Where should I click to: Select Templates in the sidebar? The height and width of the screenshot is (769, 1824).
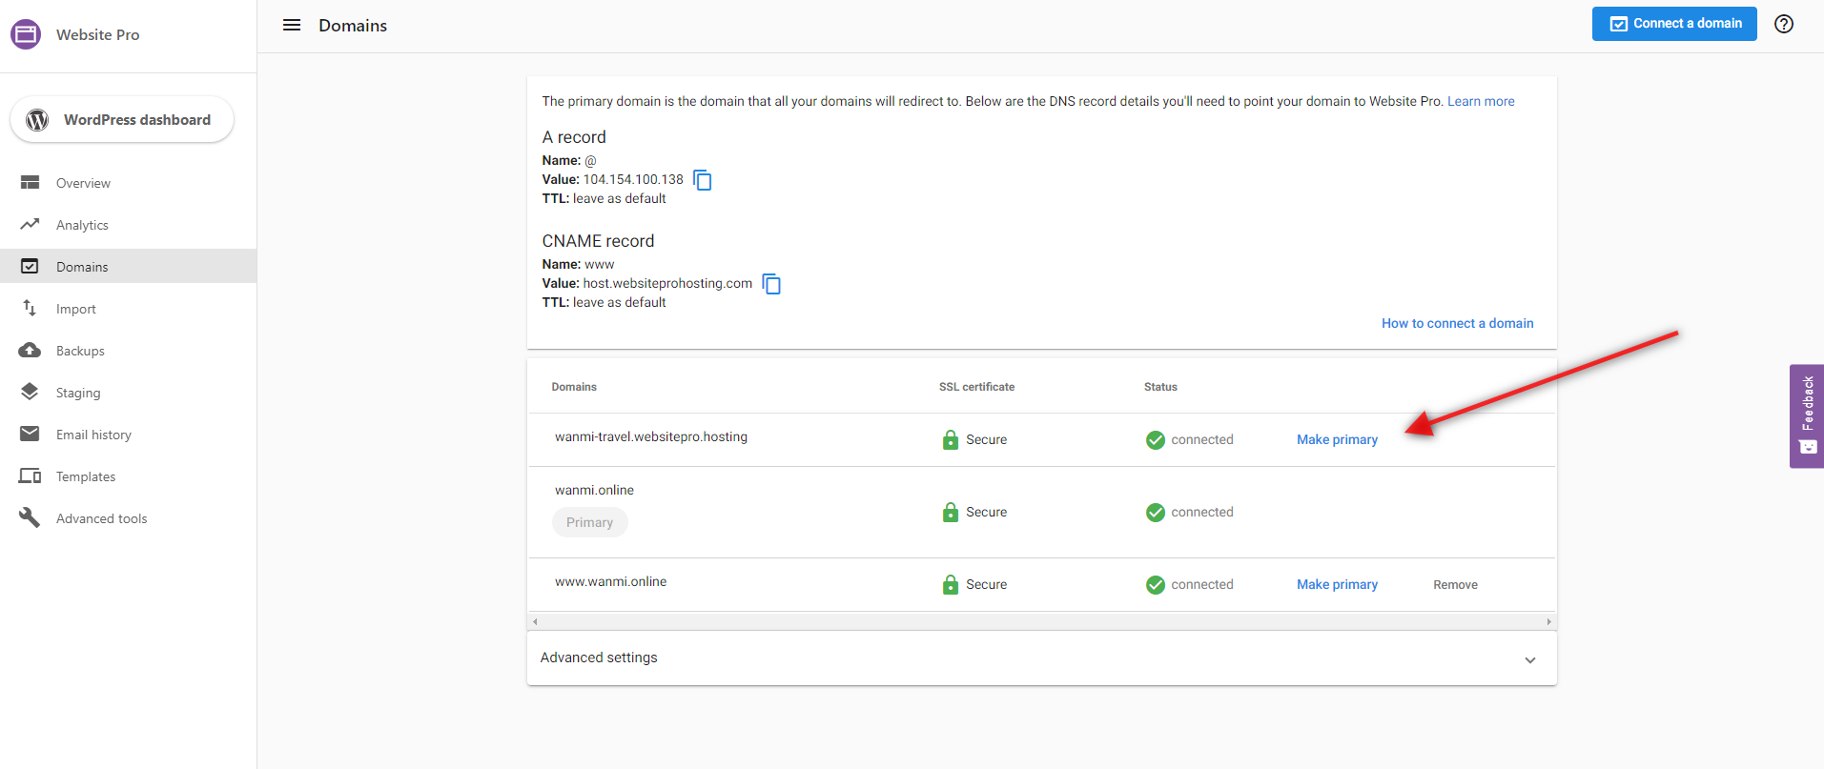128,476
